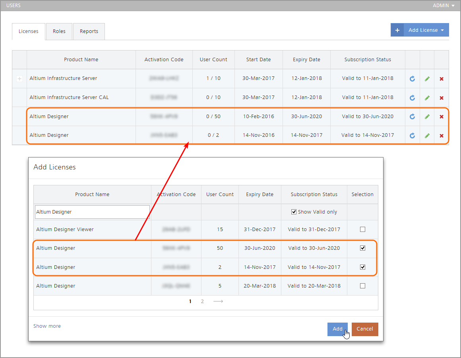Click the Product Name filter field
Screen dimensions: 461x358
[x=92, y=212]
